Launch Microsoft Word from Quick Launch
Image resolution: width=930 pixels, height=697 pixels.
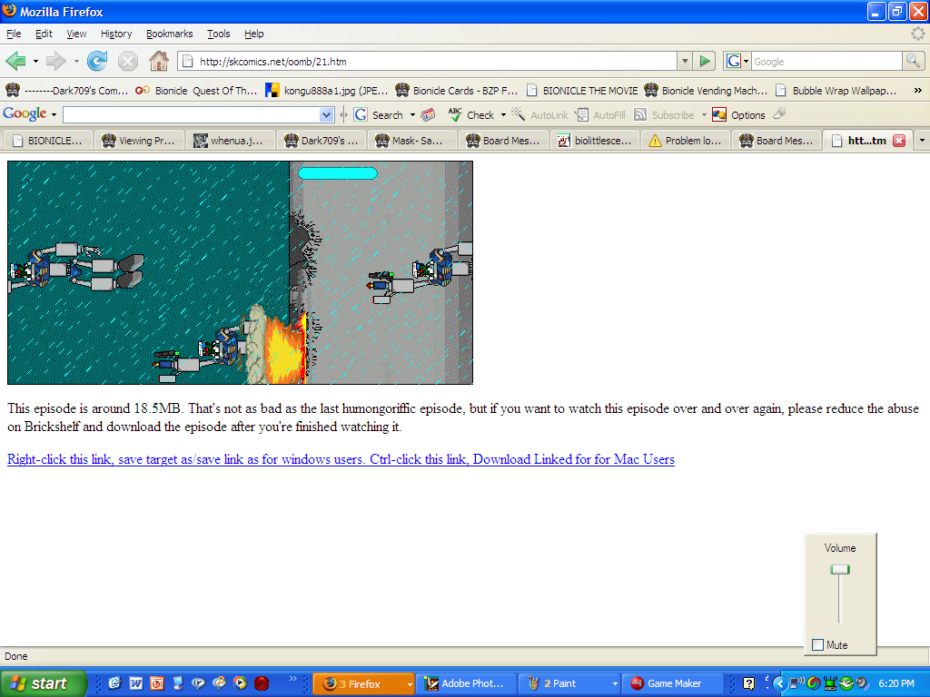[136, 683]
